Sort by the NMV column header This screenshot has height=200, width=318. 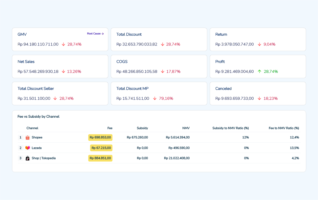186,128
